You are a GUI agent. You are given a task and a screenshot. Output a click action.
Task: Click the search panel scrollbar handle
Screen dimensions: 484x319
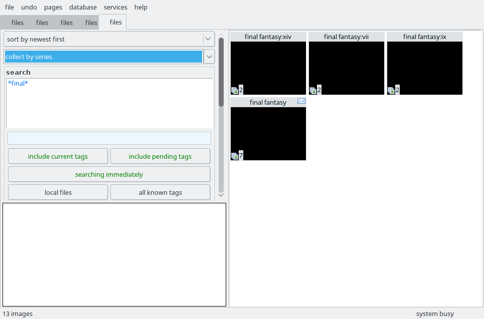tap(221, 72)
